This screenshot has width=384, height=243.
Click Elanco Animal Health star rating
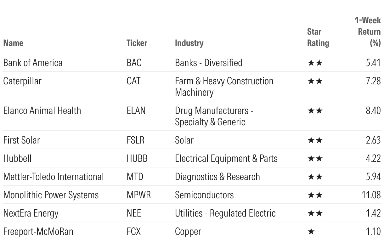click(315, 111)
